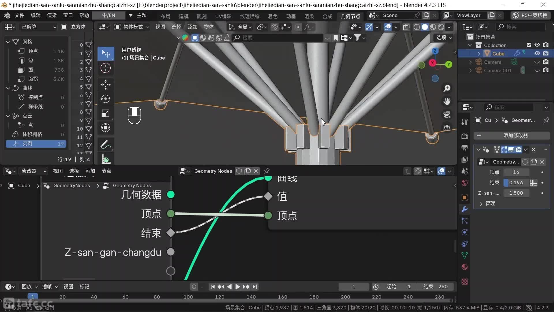Uncheck Collection exclude checkbox
Viewport: 554px width, 312px height.
(529, 45)
